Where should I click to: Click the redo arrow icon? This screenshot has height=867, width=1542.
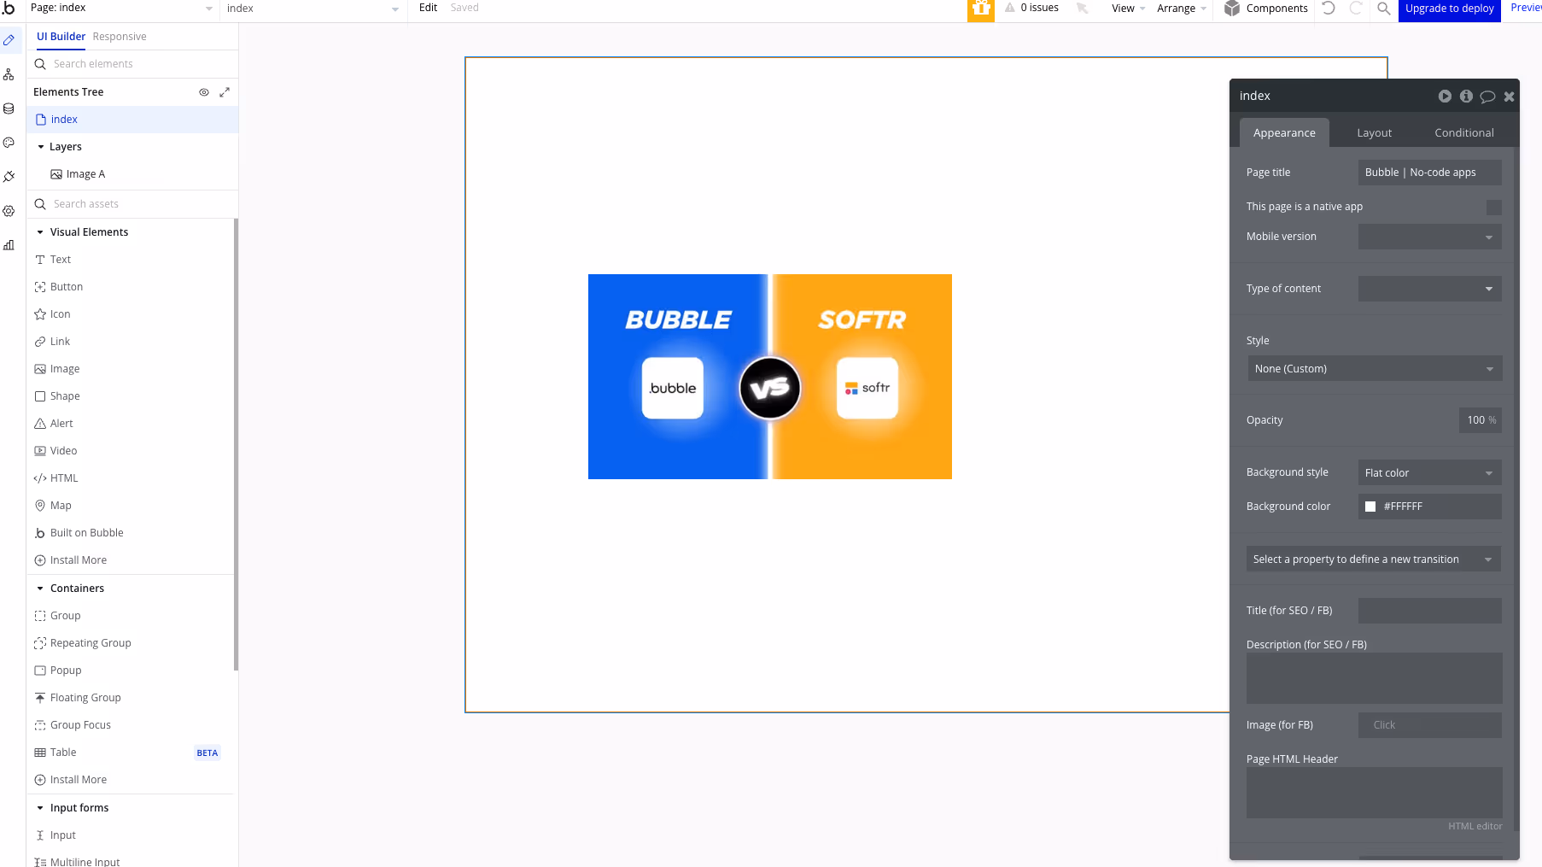(1356, 8)
